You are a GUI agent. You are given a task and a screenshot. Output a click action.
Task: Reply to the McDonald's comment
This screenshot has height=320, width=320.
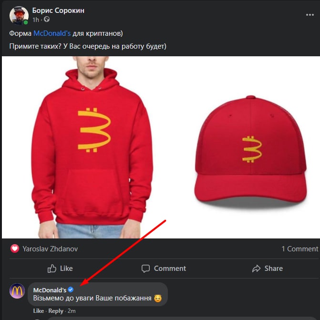click(x=56, y=311)
